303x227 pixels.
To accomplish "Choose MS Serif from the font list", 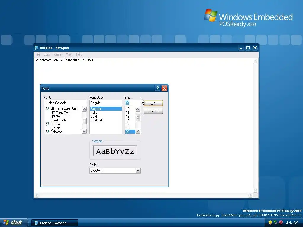I will (56, 116).
